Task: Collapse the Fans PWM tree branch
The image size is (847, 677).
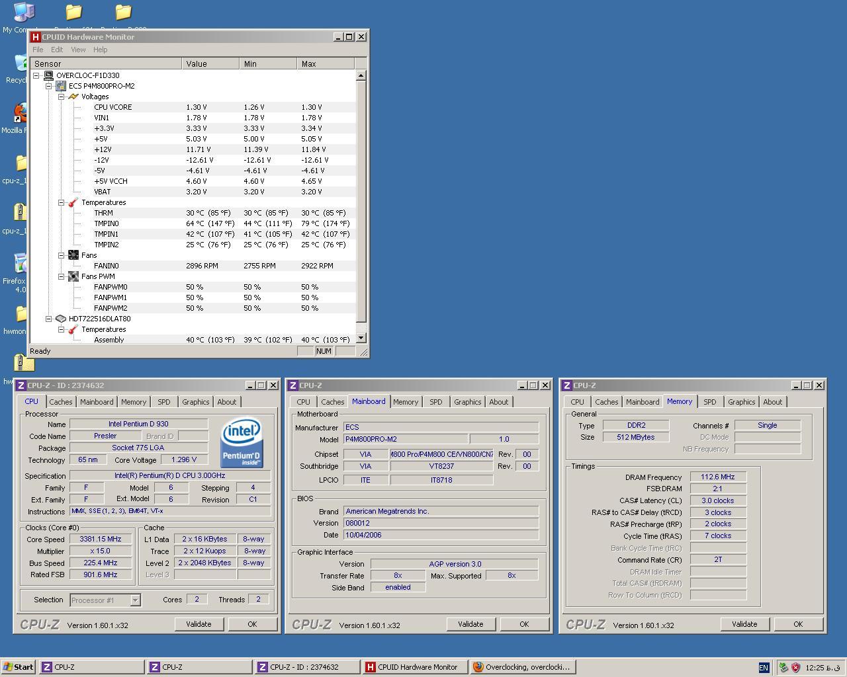Action: pyautogui.click(x=62, y=276)
